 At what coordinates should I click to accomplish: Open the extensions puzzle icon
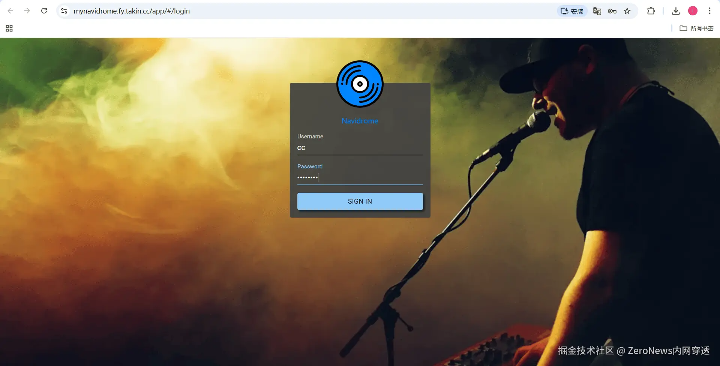click(x=651, y=11)
